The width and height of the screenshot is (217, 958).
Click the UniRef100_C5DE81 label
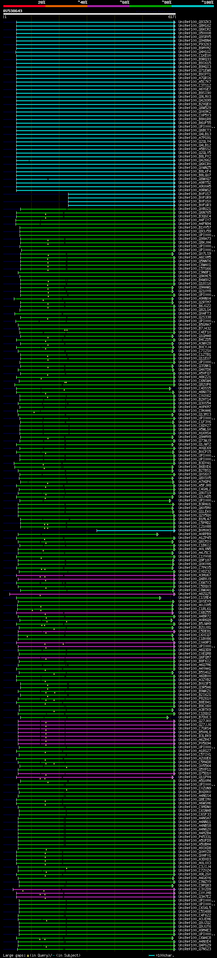pos(195,631)
